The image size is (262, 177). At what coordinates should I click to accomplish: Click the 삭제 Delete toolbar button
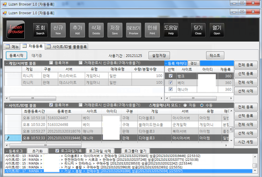pos(96,30)
